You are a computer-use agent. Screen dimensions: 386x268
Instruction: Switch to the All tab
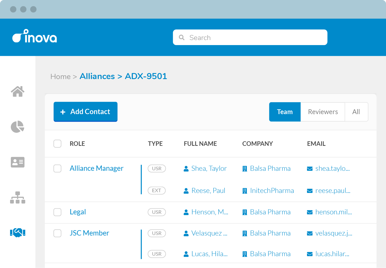click(356, 112)
